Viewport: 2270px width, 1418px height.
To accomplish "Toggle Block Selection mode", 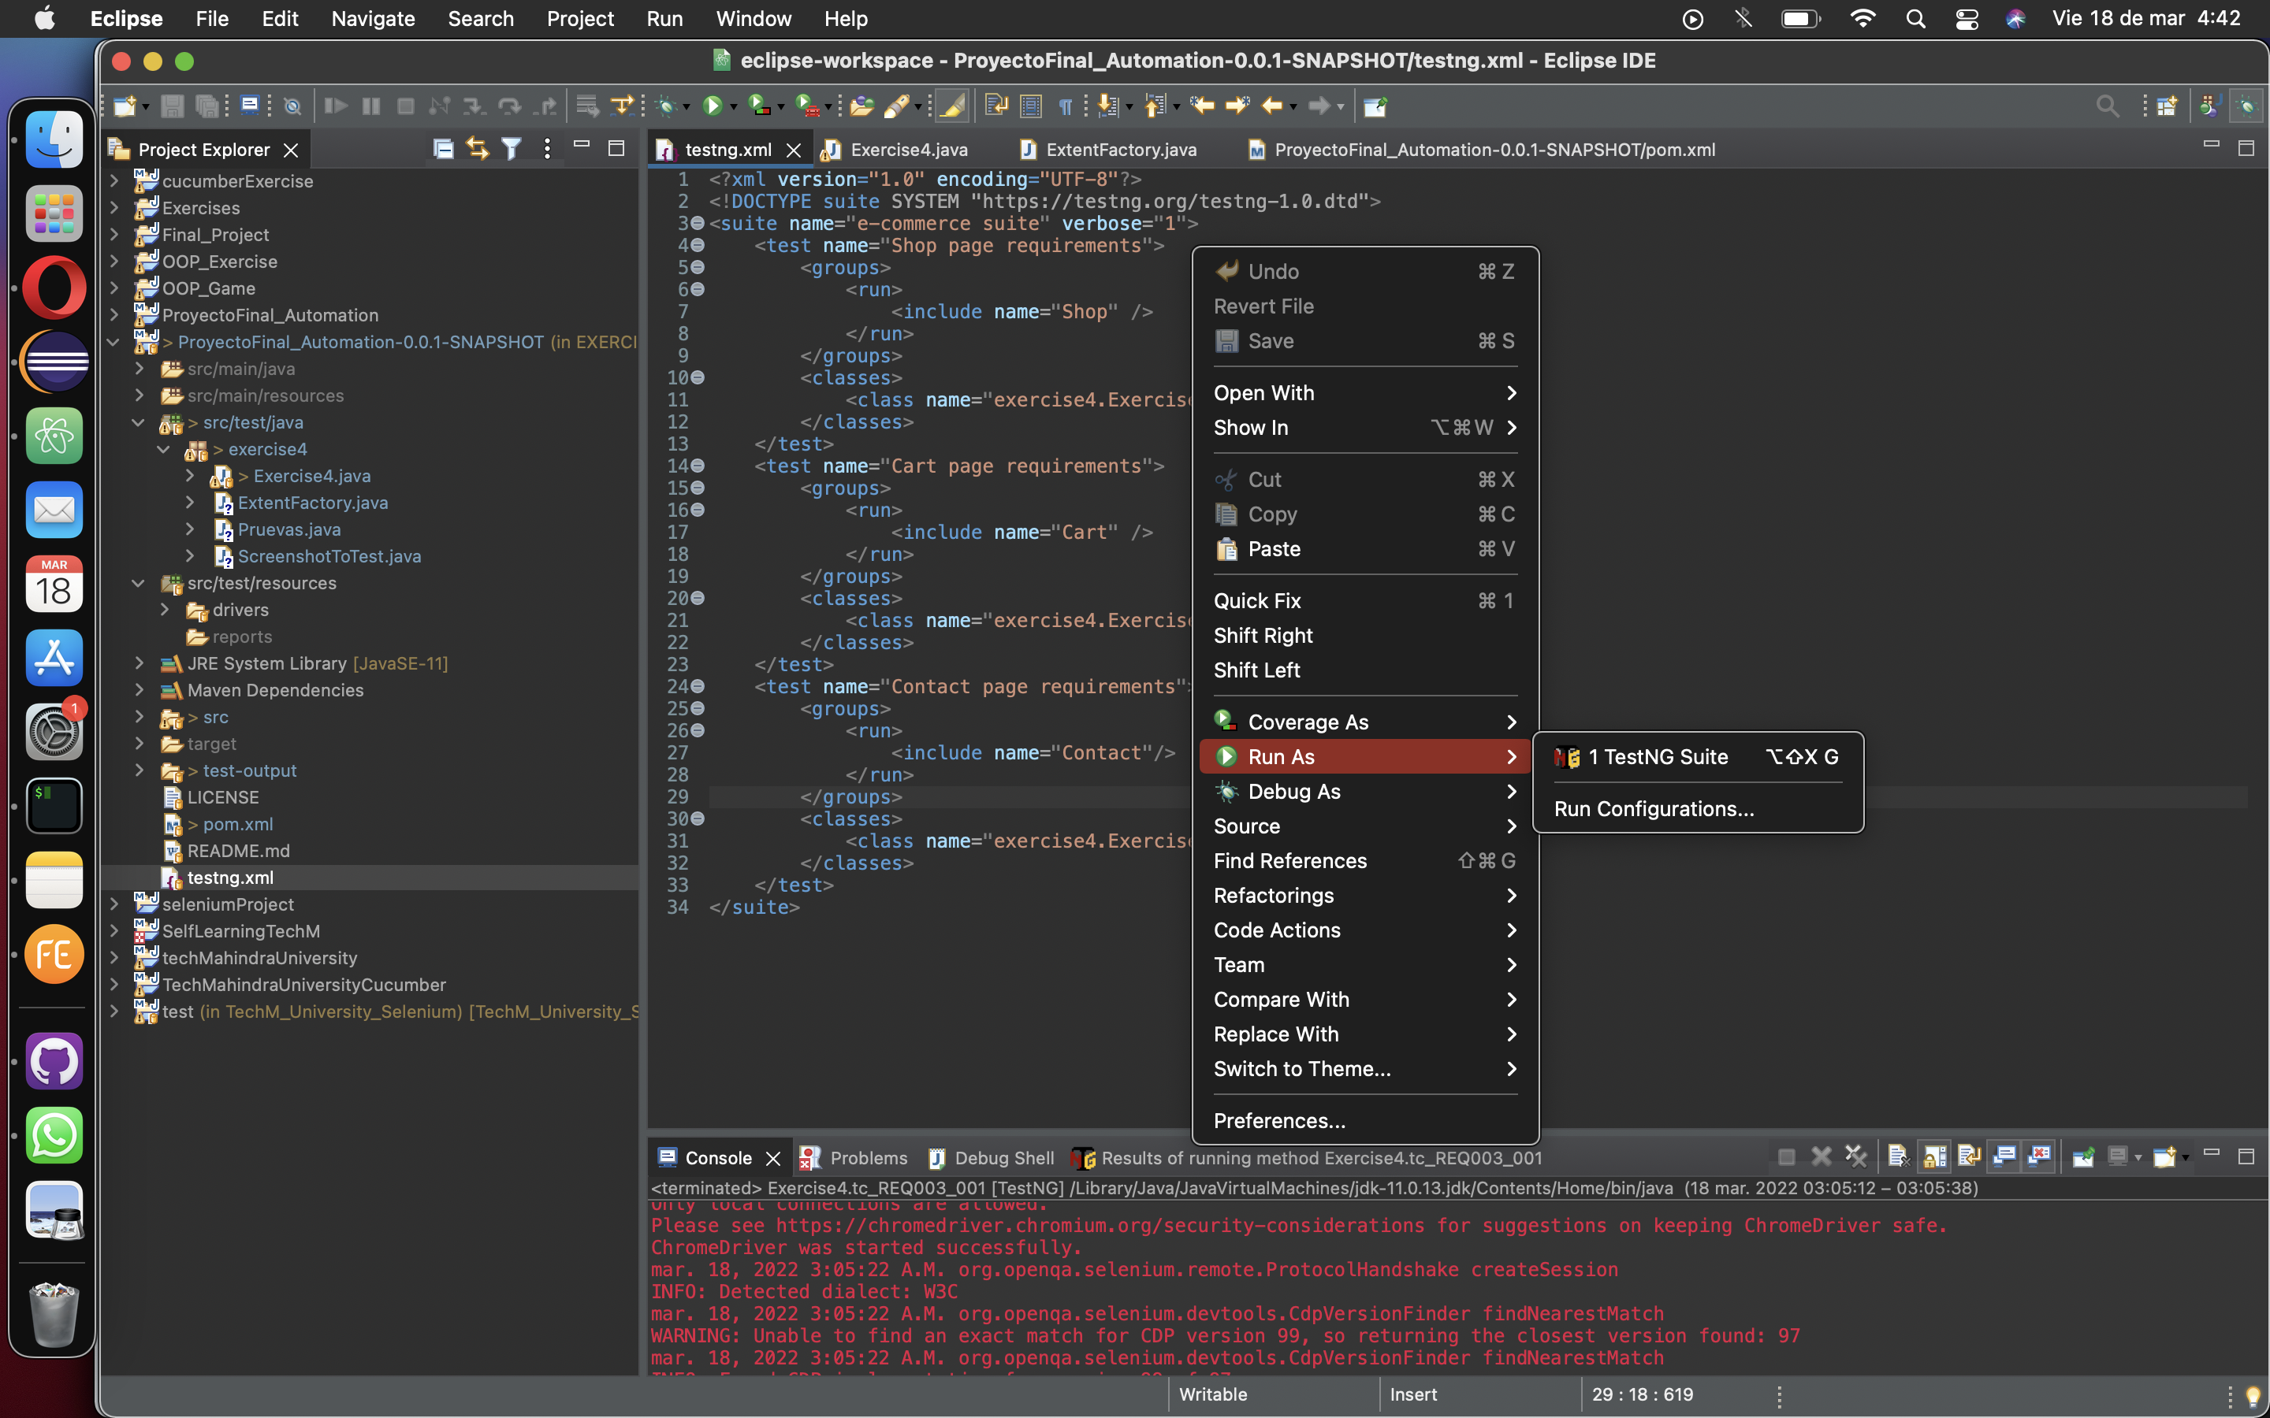I will (x=1031, y=106).
